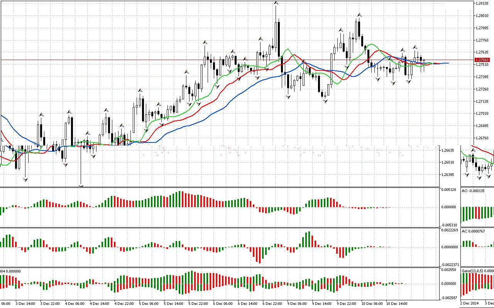Click the zero level label in the AO pane scale

pyautogui.click(x=449, y=207)
